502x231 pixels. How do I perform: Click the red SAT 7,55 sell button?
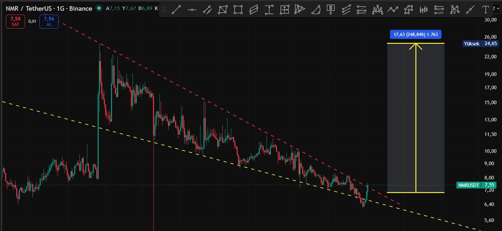[x=15, y=21]
